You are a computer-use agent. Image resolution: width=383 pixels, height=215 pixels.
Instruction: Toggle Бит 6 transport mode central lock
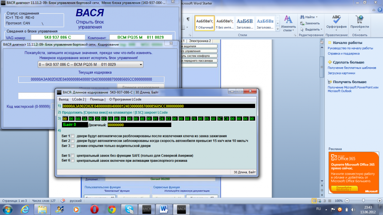(x=72, y=161)
